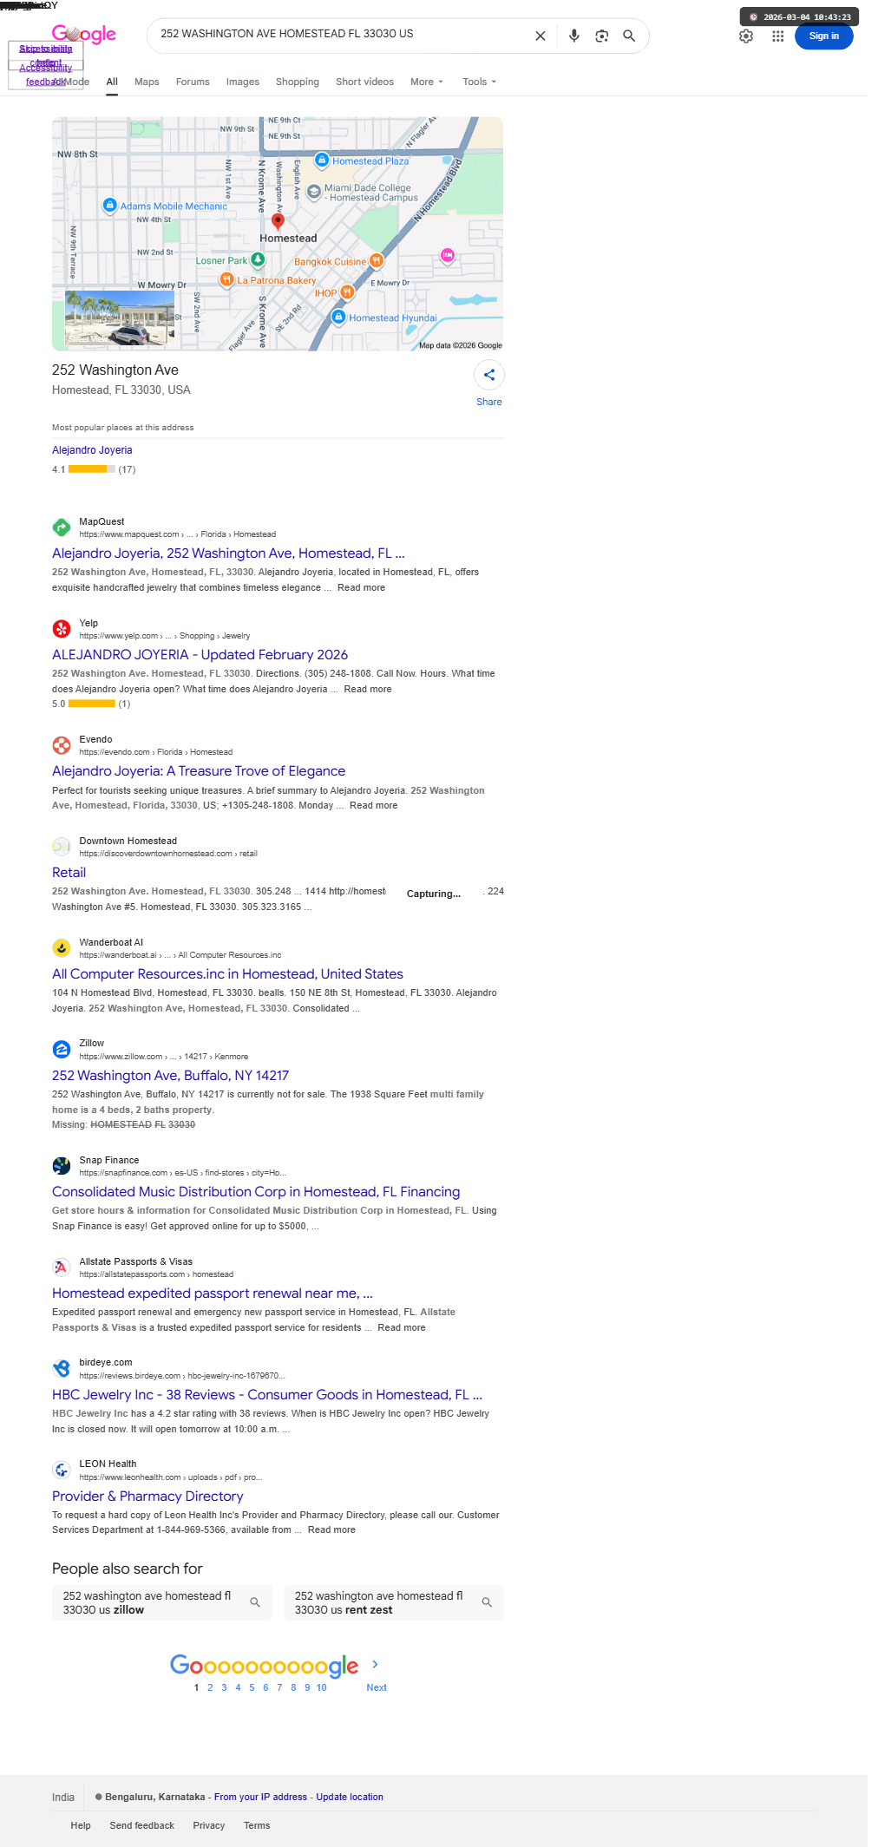Open the Google apps grid
Viewport: 878px width, 1847px height.
pos(778,36)
